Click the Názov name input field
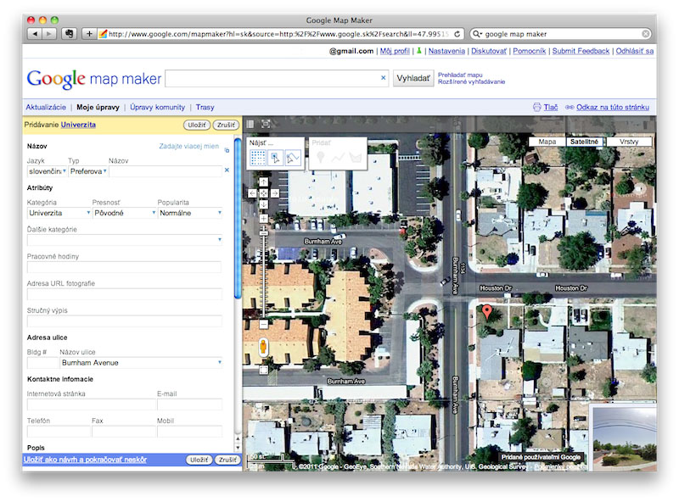The image size is (679, 502). [x=166, y=171]
